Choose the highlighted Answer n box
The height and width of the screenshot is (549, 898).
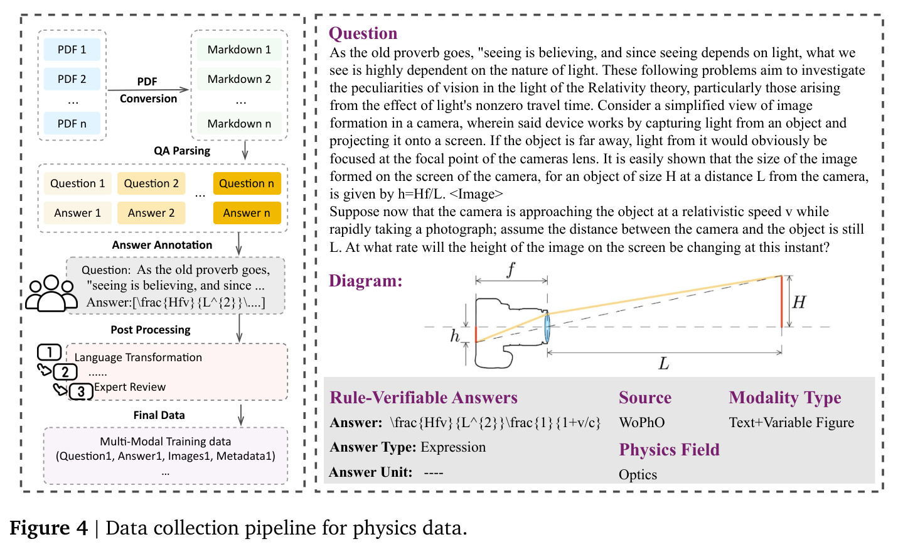[x=247, y=213]
